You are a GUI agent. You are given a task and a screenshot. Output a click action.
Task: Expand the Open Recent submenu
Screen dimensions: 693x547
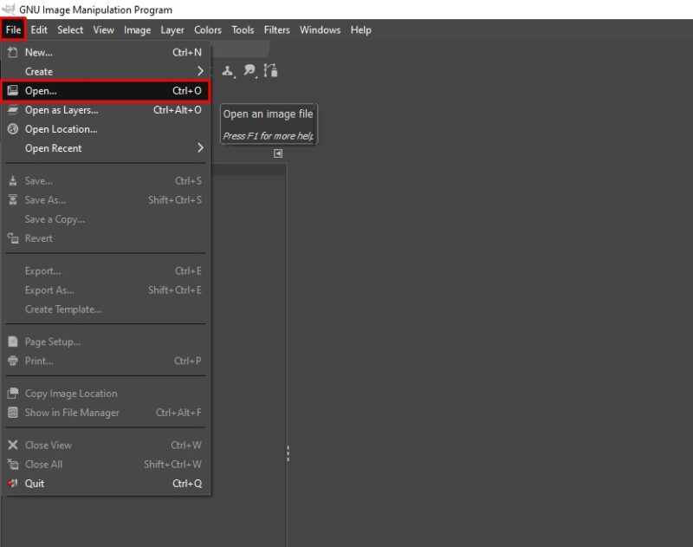[x=104, y=147]
